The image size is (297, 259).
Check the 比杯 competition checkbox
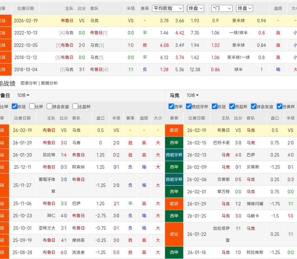click(x=32, y=106)
